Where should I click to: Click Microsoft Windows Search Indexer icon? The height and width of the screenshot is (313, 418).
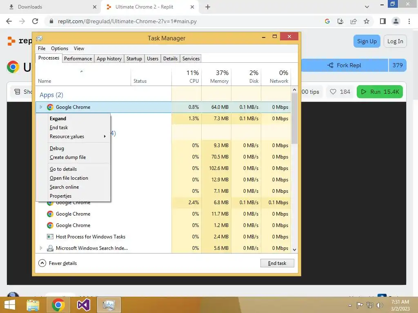click(x=50, y=248)
